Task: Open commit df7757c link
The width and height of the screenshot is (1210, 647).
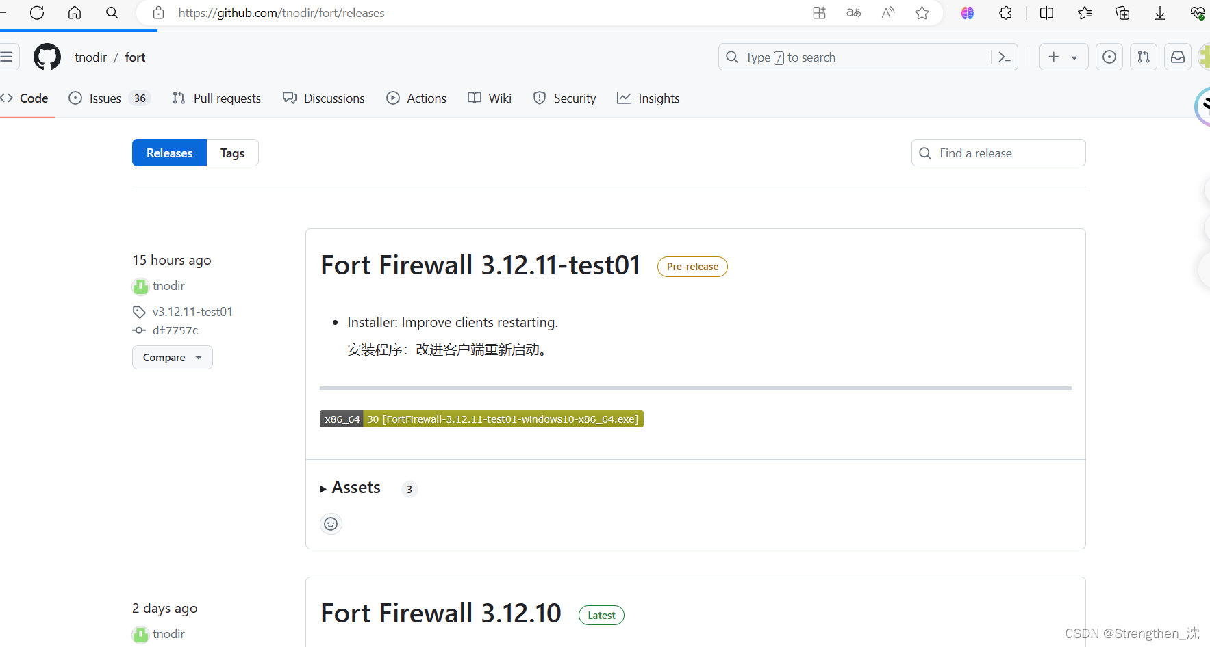Action: tap(175, 330)
